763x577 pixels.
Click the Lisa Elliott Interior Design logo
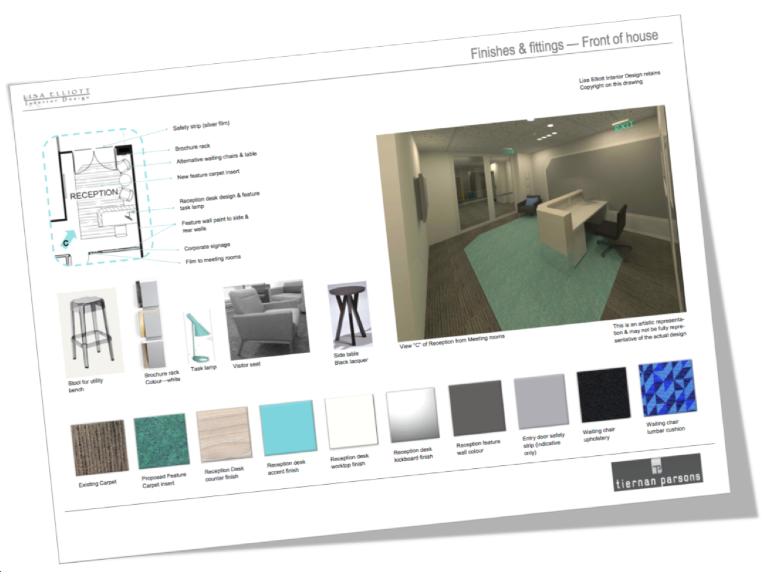[x=57, y=97]
